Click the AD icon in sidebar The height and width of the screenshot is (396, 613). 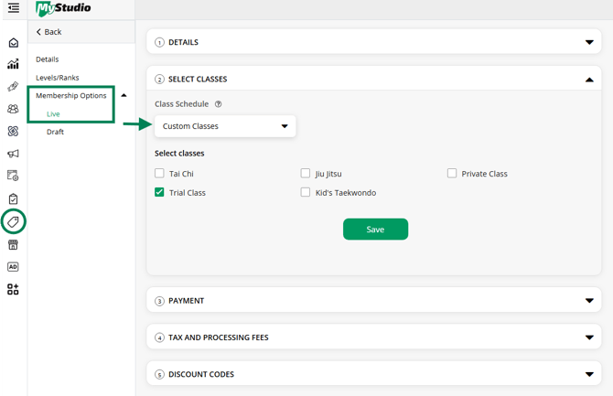13,267
